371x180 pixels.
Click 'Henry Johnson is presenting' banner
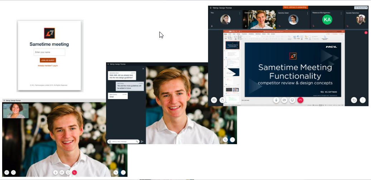(295, 7)
